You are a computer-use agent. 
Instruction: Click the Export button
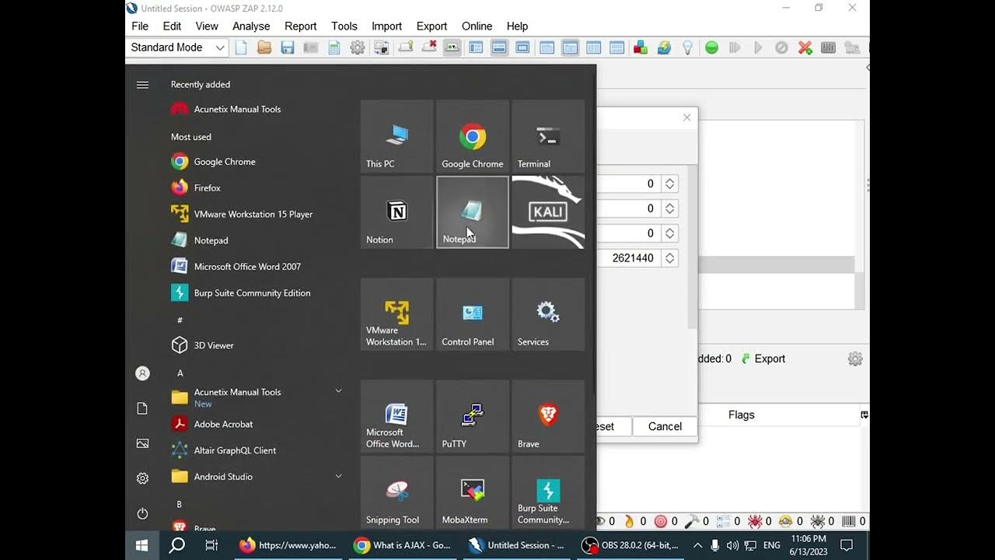point(763,359)
